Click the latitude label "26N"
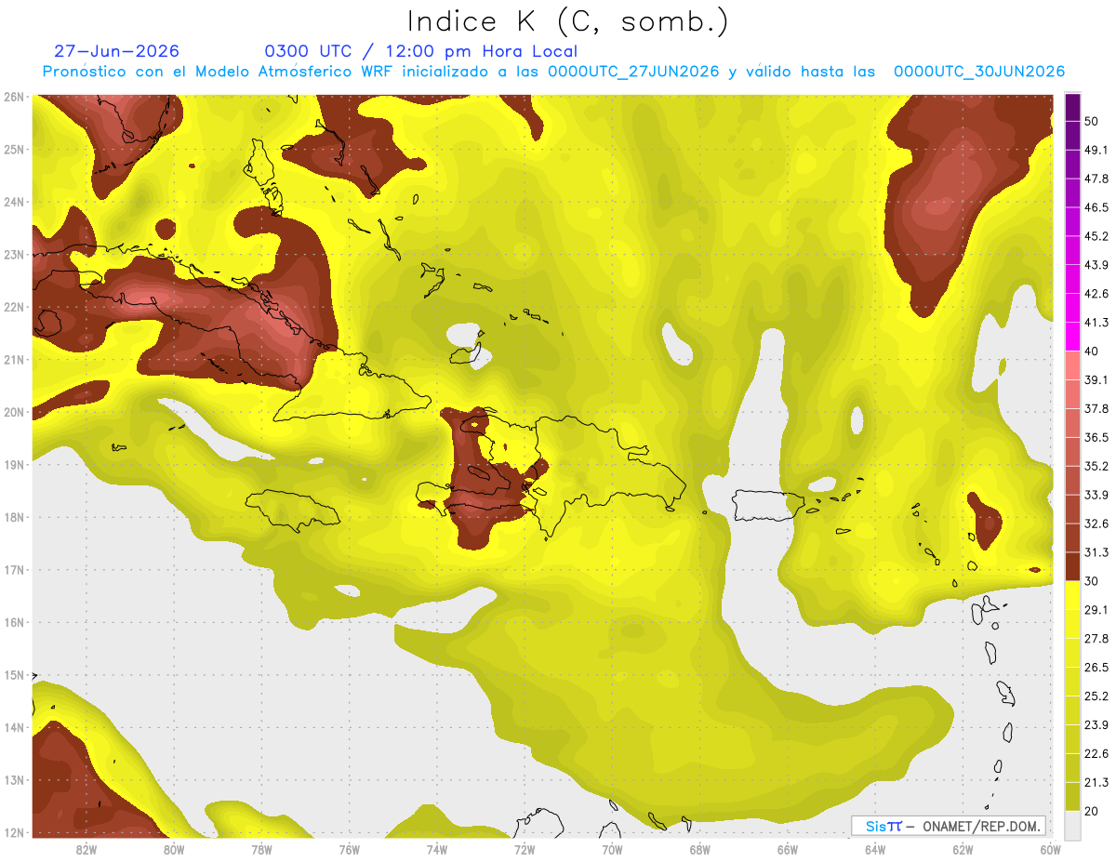Viewport: 1116px width, 862px height. click(x=14, y=97)
